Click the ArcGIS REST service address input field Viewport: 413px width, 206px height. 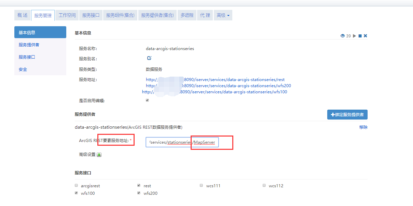tap(183, 142)
